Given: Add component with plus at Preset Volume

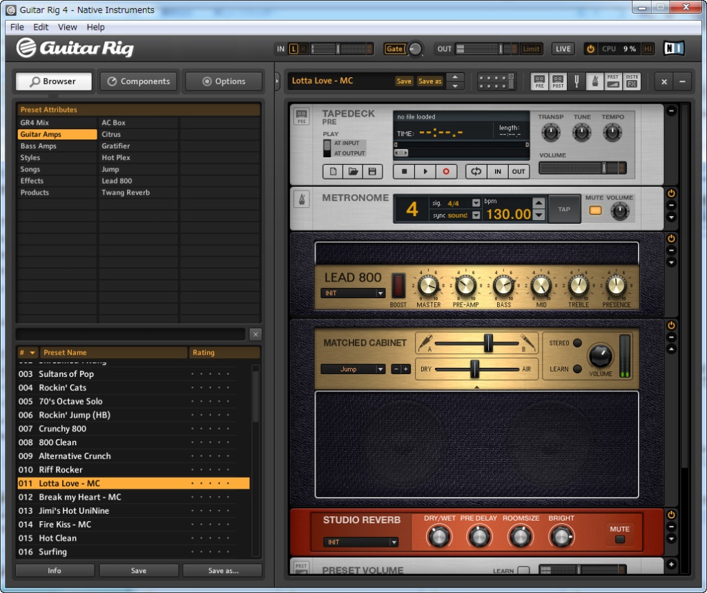Looking at the screenshot, I should (x=671, y=564).
